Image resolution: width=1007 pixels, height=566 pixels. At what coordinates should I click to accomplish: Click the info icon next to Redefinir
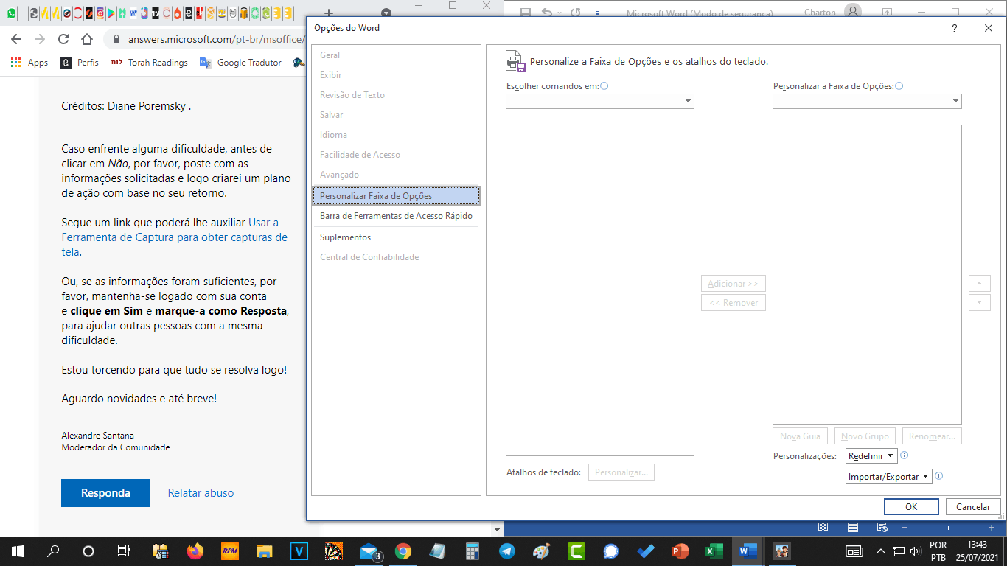[905, 455]
